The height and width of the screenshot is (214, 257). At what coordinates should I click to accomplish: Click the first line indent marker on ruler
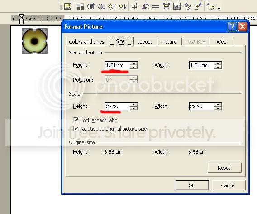[x=21, y=16]
